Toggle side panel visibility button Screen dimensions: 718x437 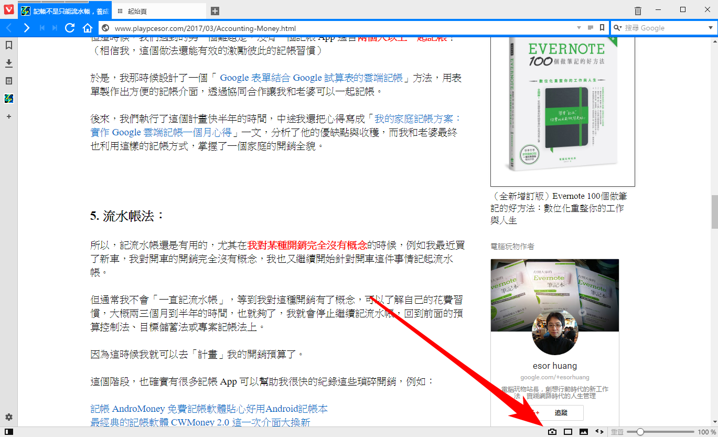[x=8, y=432]
